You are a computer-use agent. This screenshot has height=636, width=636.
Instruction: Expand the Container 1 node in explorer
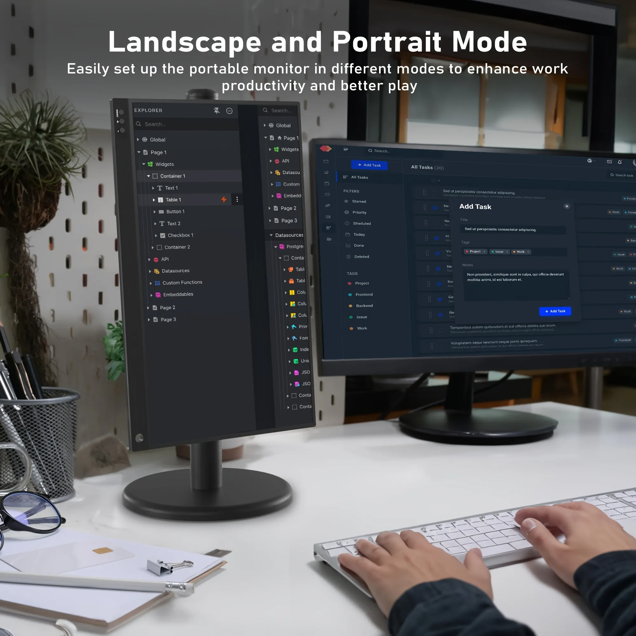pyautogui.click(x=147, y=176)
